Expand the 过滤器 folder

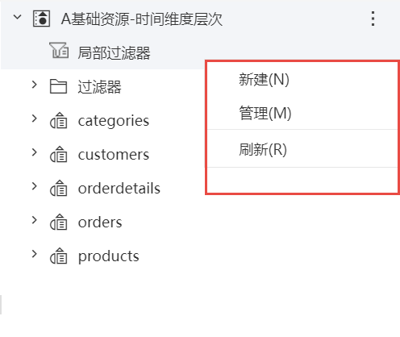click(34, 85)
